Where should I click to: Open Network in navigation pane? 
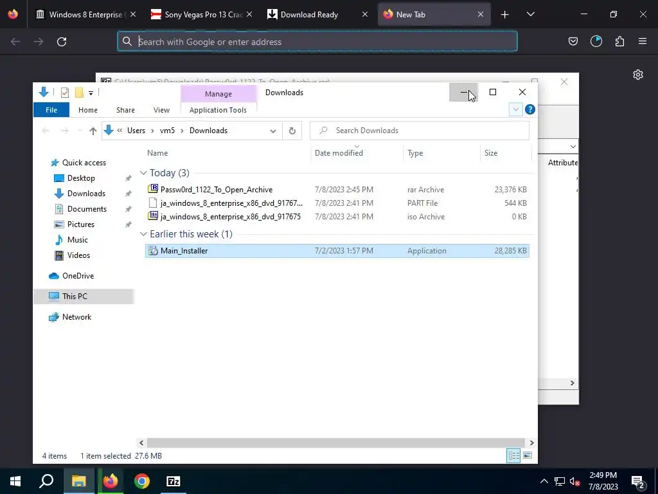pyautogui.click(x=77, y=317)
